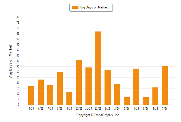Click the vertical Avg Days on Market axis title
The image size is (181, 122).
tap(10, 61)
